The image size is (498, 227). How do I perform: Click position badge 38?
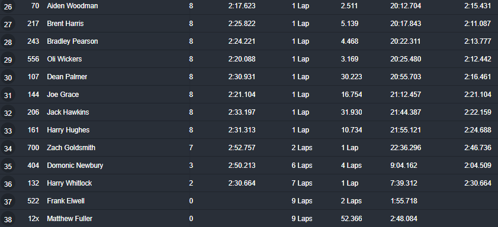[8, 219]
